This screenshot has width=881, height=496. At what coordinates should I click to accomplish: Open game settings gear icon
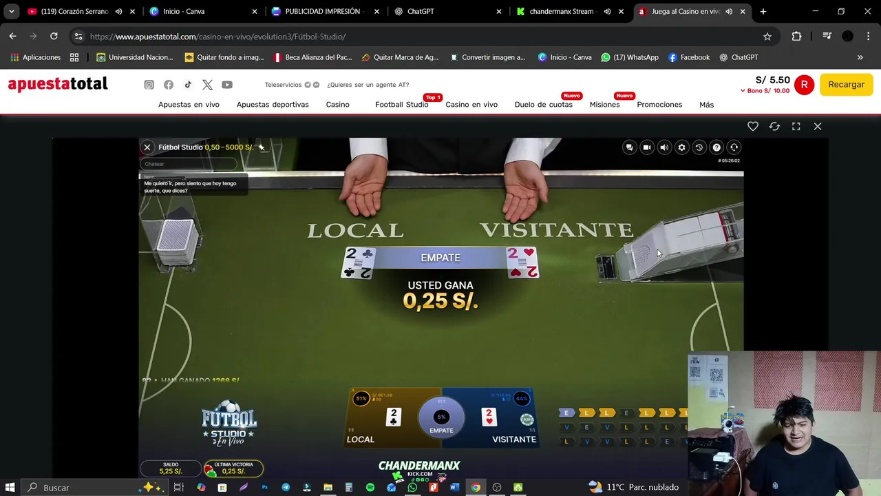click(x=681, y=147)
